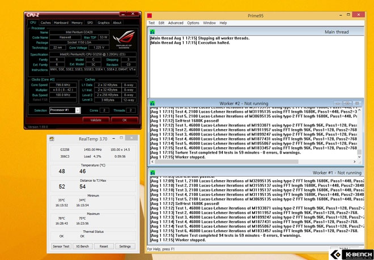
Task: Click the Worker #2 vertical scrollbar up arrow
Action: click(x=359, y=110)
